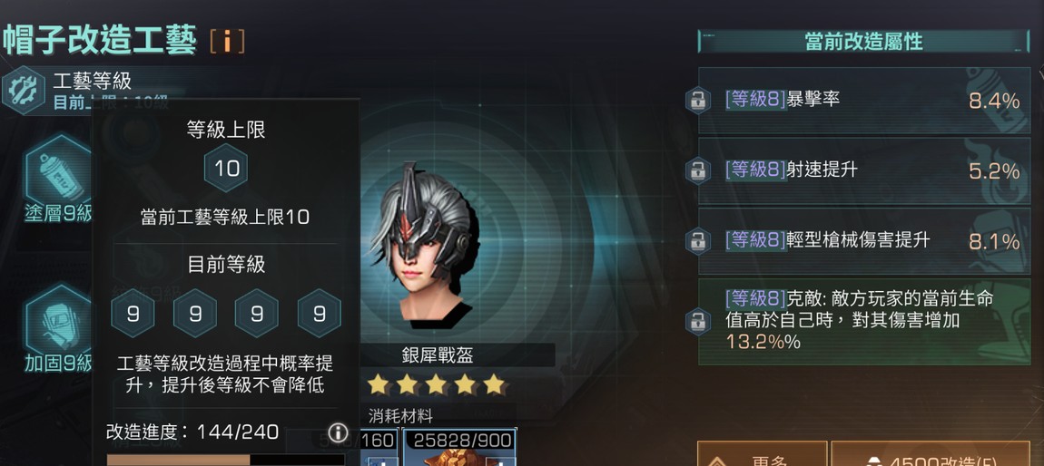Select the 加固9級 welding mask icon
1044x466 pixels.
(60, 317)
